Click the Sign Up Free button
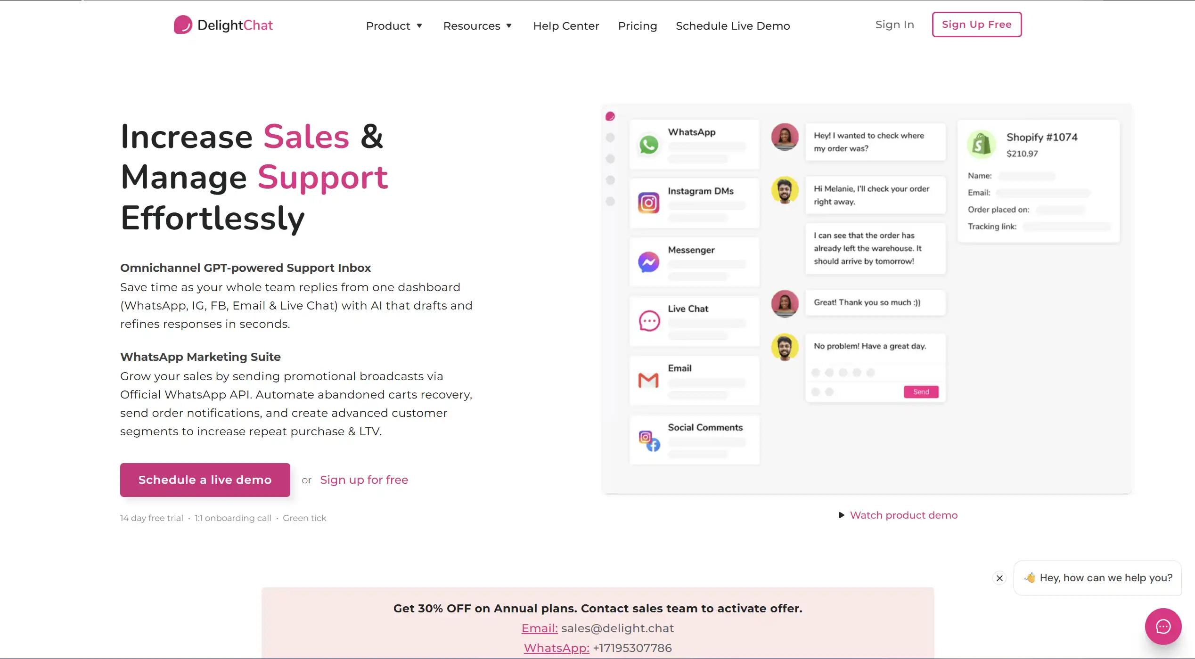Viewport: 1195px width, 659px height. pos(976,24)
